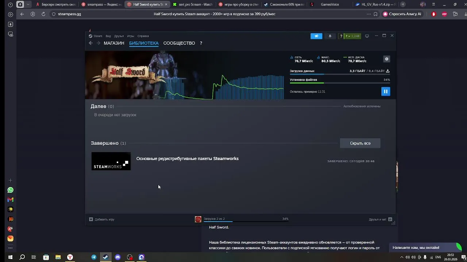Switch to the МАГАЗИН tab
Image resolution: width=467 pixels, height=262 pixels.
pyautogui.click(x=114, y=43)
